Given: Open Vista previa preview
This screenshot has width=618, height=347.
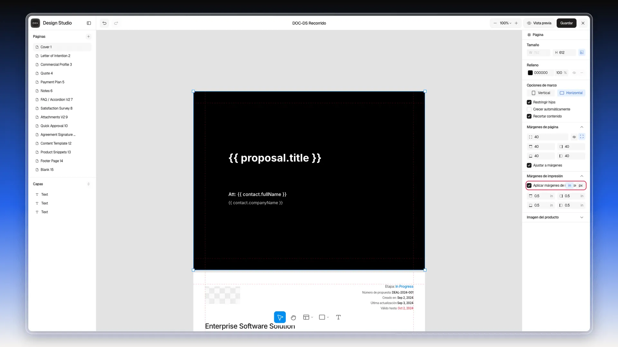Looking at the screenshot, I should click(x=539, y=23).
